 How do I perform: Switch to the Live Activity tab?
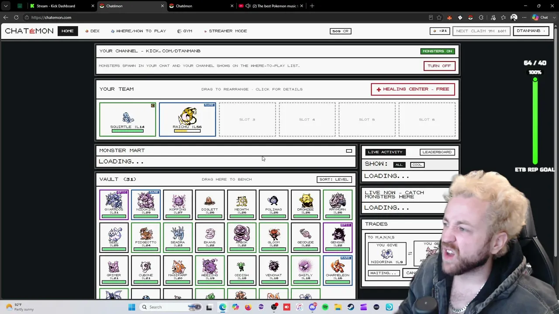(x=385, y=152)
